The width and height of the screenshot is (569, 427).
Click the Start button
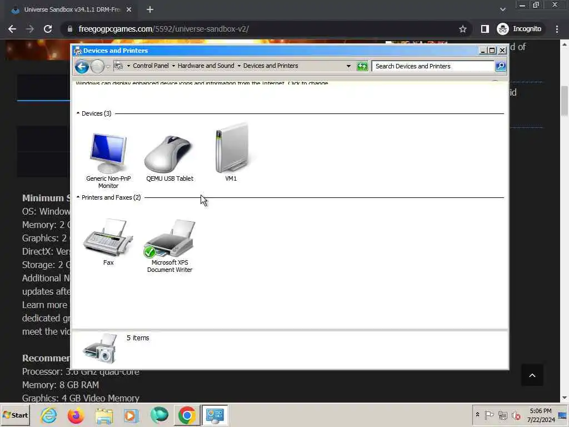[x=15, y=415]
